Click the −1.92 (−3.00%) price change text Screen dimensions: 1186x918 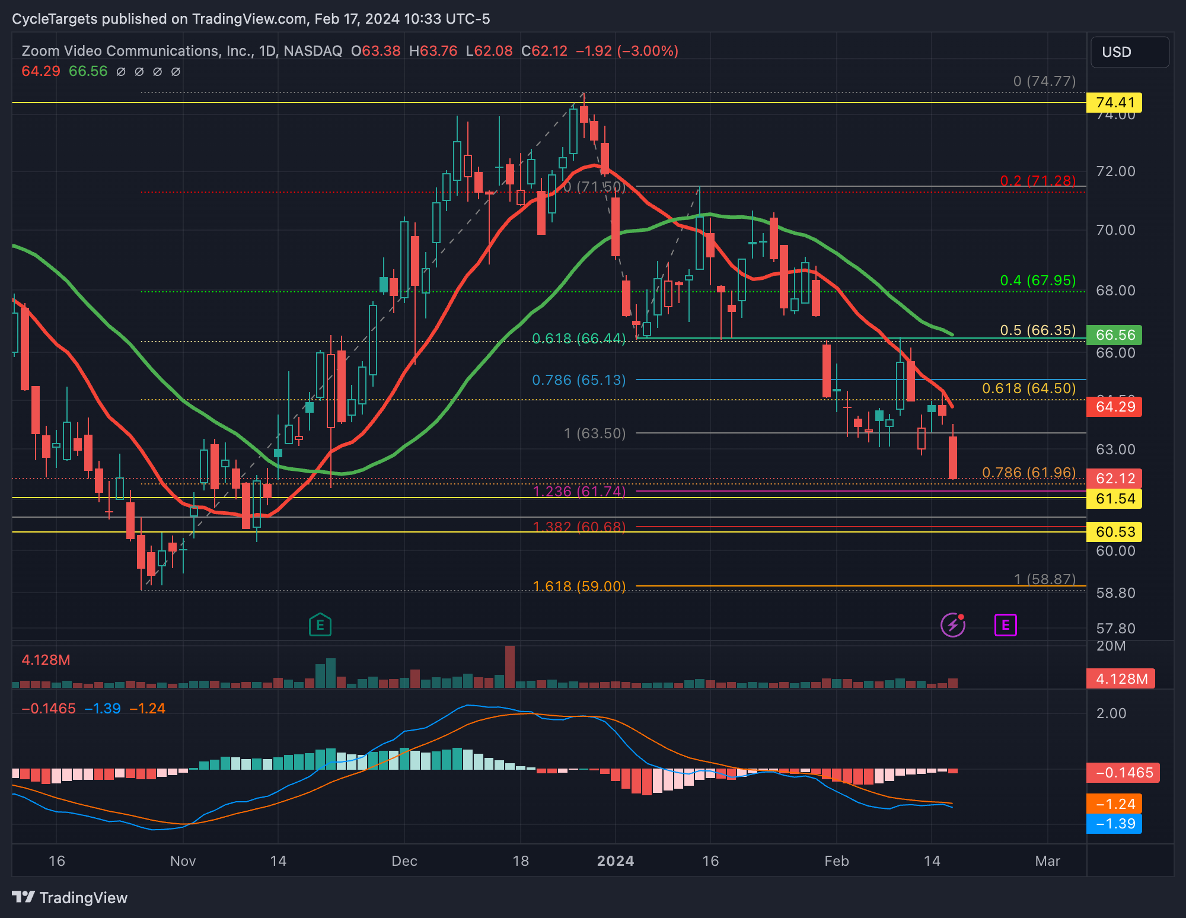point(627,51)
